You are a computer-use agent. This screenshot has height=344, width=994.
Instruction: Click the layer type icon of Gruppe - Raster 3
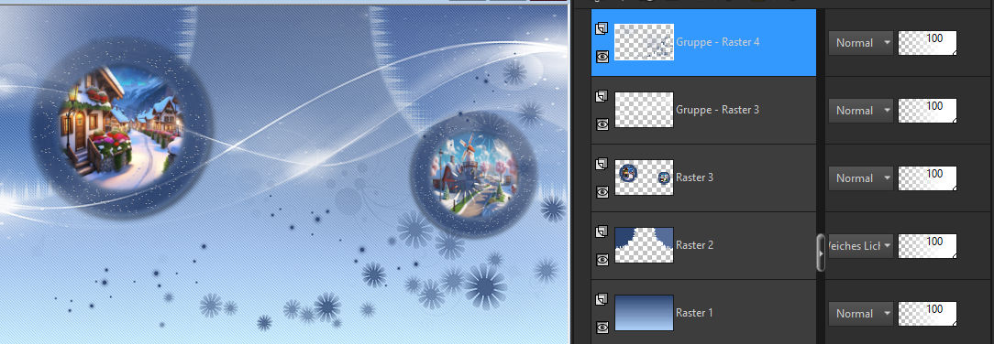[x=602, y=96]
